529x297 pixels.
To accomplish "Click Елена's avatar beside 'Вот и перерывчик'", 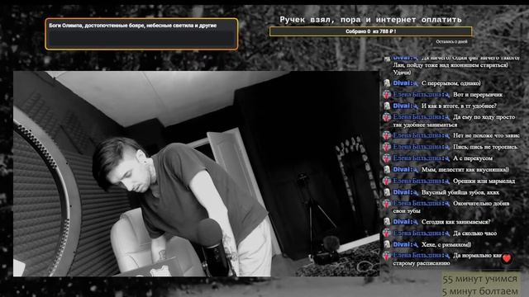I will [x=387, y=95].
